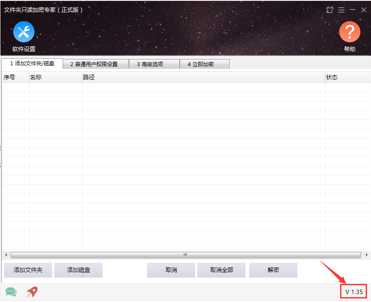Click the horizontal scrollbar right arrow
Image resolution: width=371 pixels, height=302 pixels.
tap(367, 255)
